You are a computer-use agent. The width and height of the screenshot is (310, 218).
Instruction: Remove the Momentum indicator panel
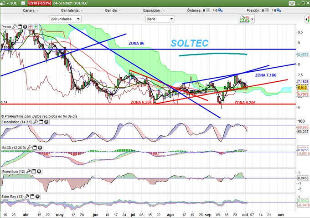(x=39, y=171)
